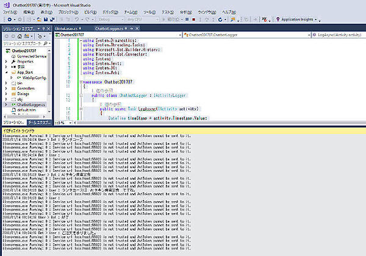Screen dimensions: 366x256
Task: Collapse the using directives outline region
Action: (x=82, y=40)
